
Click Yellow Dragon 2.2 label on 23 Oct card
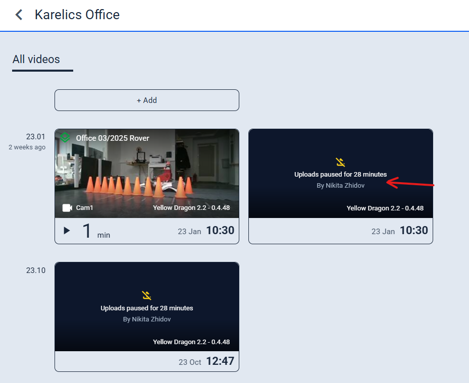pos(191,342)
